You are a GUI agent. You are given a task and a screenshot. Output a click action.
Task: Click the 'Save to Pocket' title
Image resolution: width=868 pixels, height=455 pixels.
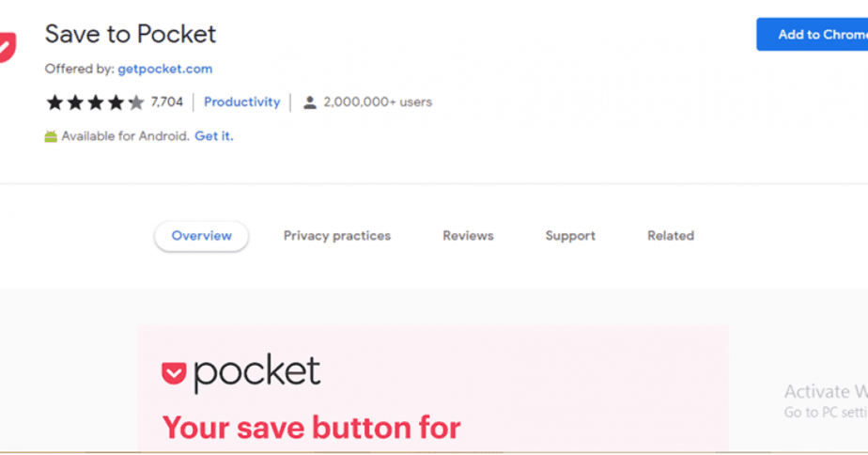click(131, 35)
